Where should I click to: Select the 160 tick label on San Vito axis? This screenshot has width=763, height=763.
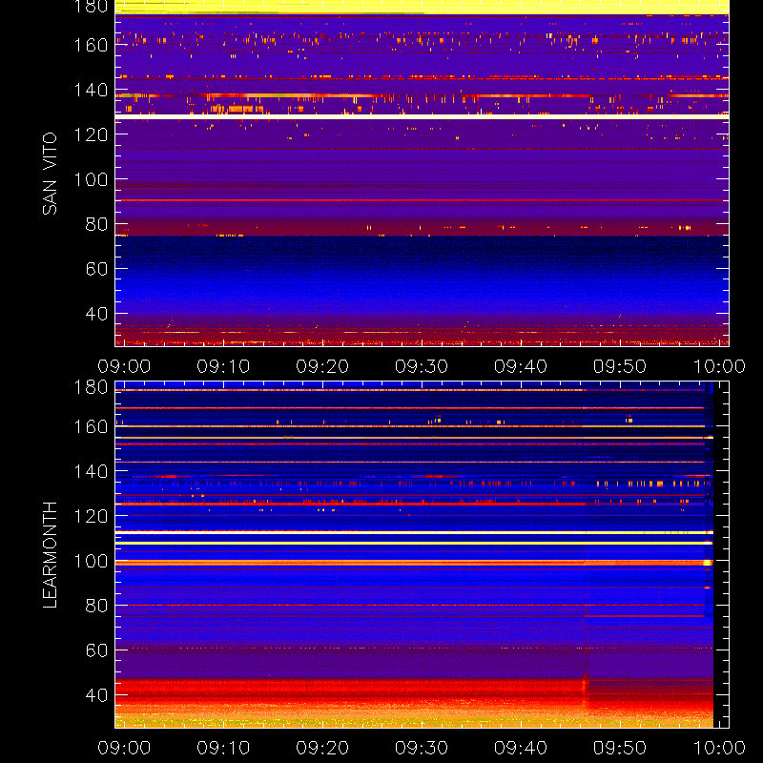click(x=91, y=45)
